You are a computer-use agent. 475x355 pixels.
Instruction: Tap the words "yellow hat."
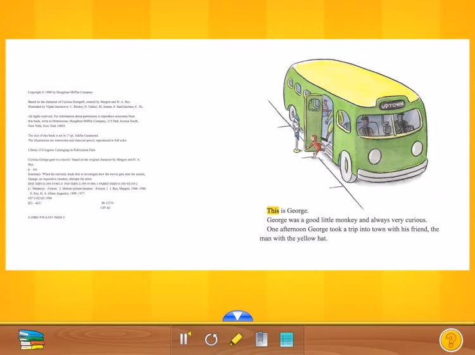coord(312,238)
